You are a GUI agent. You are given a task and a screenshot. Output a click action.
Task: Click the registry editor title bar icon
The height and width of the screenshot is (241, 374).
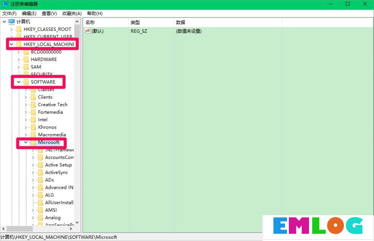pyautogui.click(x=5, y=4)
